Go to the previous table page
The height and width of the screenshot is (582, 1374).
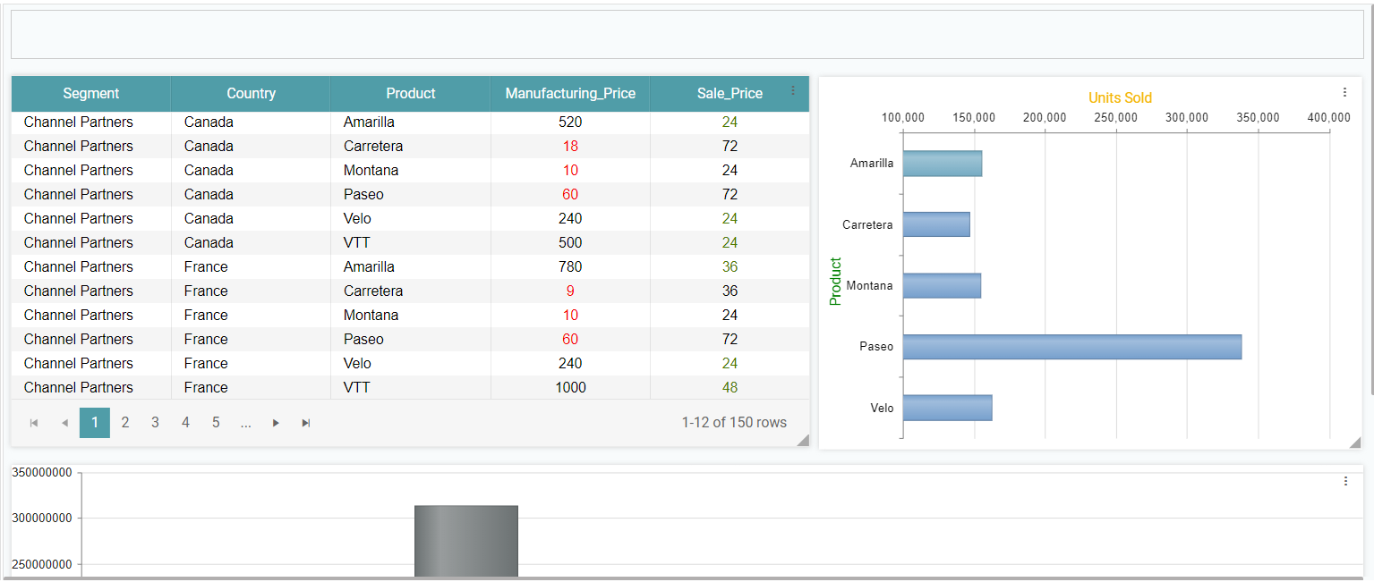[64, 423]
